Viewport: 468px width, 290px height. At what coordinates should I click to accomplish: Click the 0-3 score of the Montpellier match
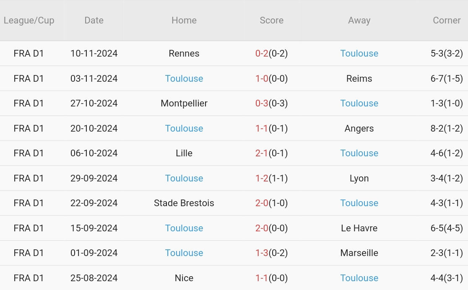click(262, 103)
